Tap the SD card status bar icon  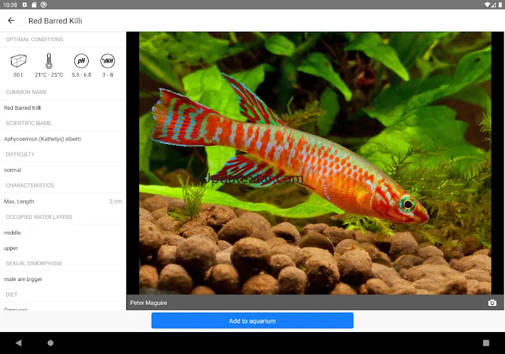tap(34, 5)
